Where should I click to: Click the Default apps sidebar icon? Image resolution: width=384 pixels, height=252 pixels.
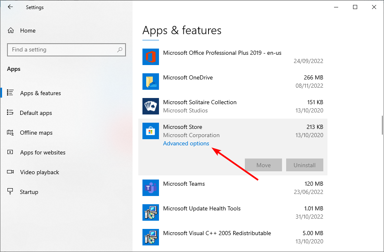(x=10, y=112)
